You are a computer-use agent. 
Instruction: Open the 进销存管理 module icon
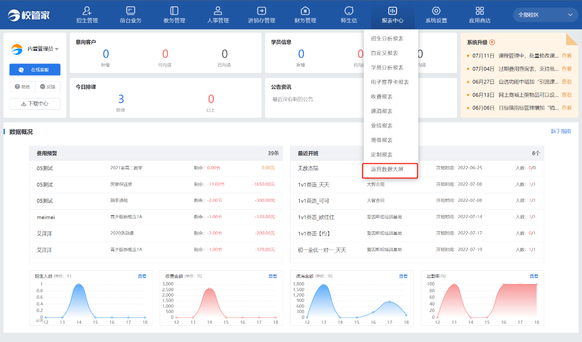[x=261, y=11]
